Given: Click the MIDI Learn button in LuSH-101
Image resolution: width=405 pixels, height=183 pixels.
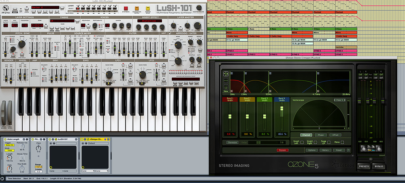Looking at the screenshot, I should [27, 9].
